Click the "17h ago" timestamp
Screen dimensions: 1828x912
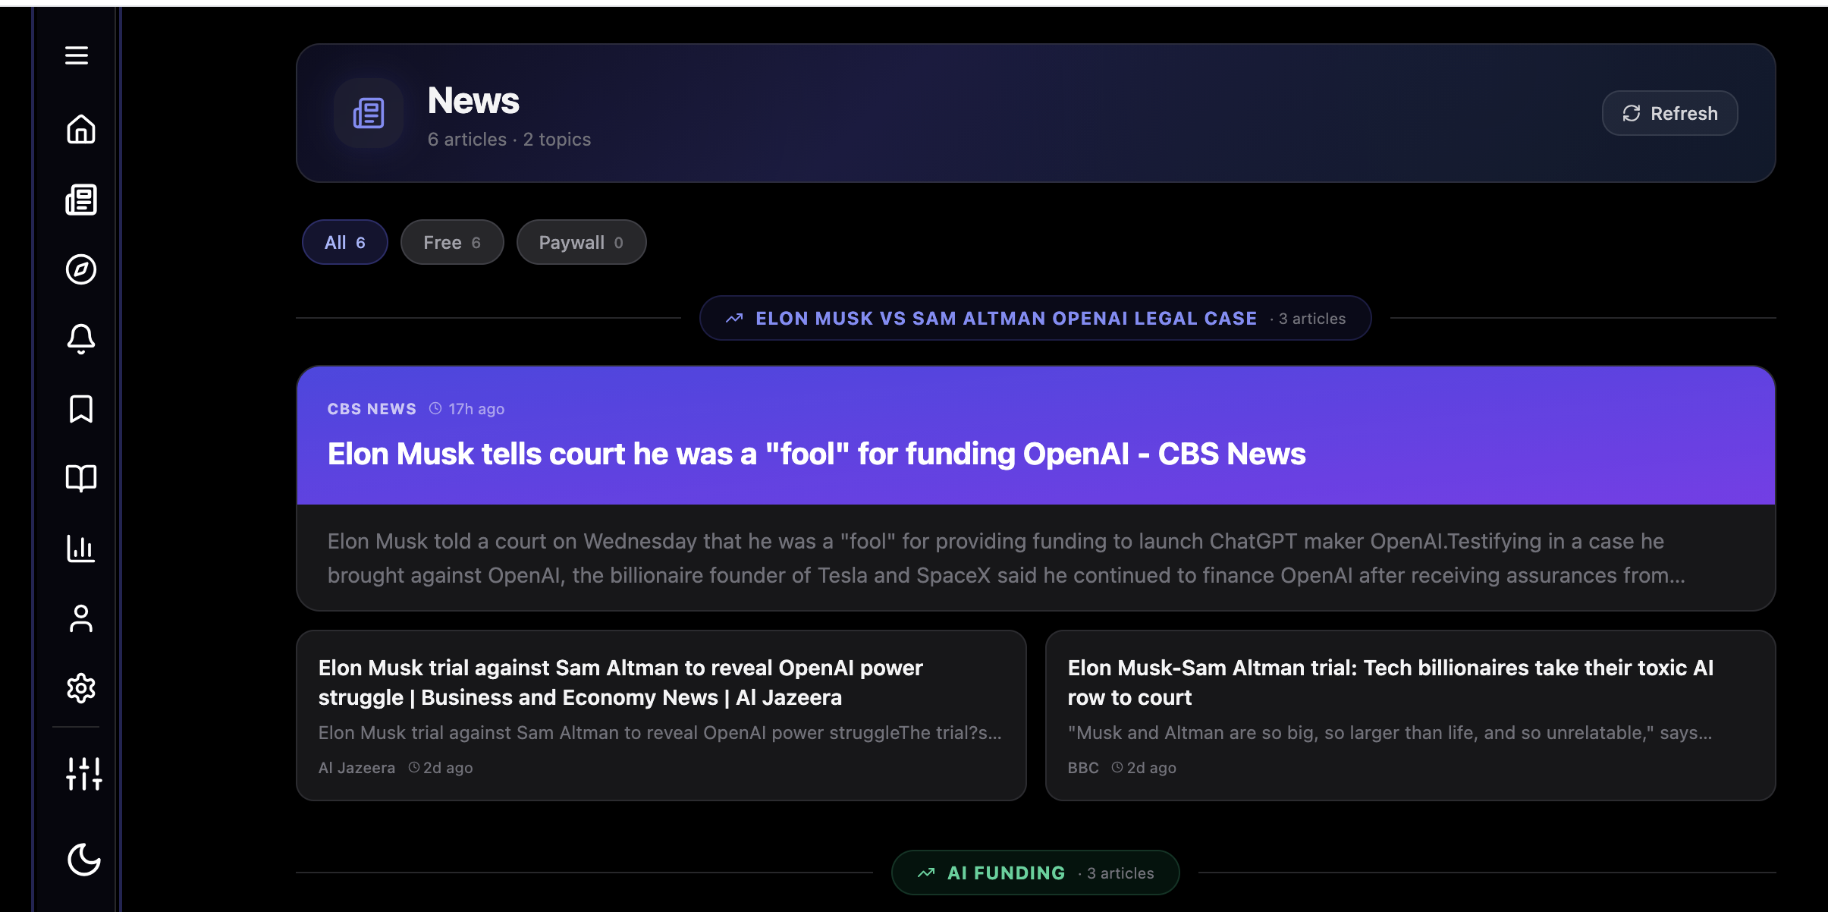pyautogui.click(x=476, y=409)
